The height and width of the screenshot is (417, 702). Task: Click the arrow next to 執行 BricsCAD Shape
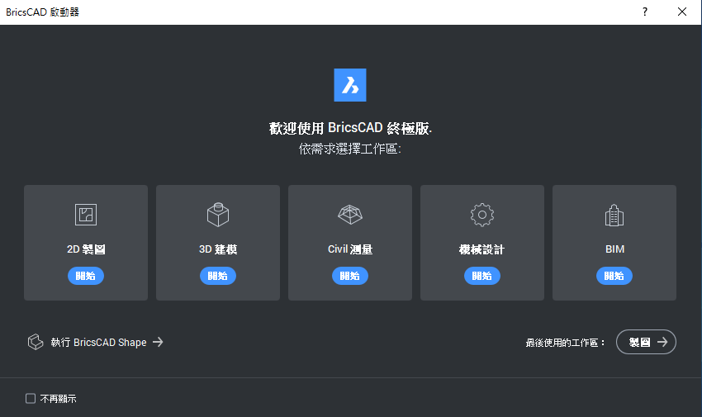tap(158, 342)
